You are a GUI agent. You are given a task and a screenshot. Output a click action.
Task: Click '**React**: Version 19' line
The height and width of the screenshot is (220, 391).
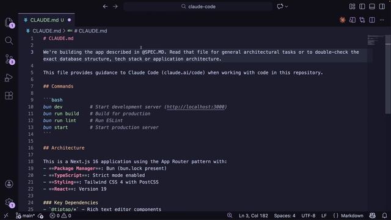pyautogui.click(x=75, y=189)
